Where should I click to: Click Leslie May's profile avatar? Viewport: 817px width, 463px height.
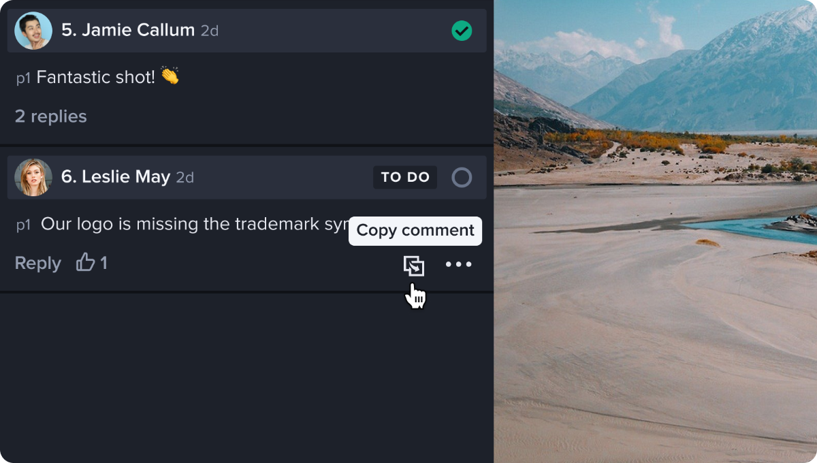33,178
